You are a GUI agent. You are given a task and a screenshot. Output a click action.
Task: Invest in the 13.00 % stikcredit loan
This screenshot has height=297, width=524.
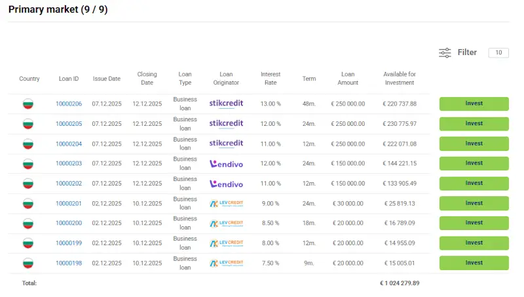[x=474, y=104]
